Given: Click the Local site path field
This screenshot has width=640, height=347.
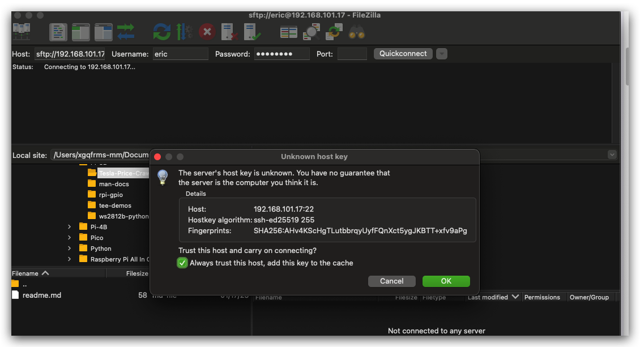Looking at the screenshot, I should click(100, 155).
